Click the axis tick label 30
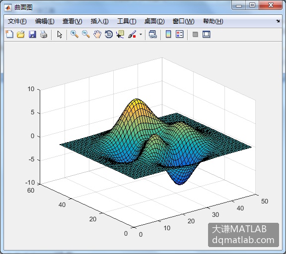This screenshot has height=254, width=286. coord(215,215)
